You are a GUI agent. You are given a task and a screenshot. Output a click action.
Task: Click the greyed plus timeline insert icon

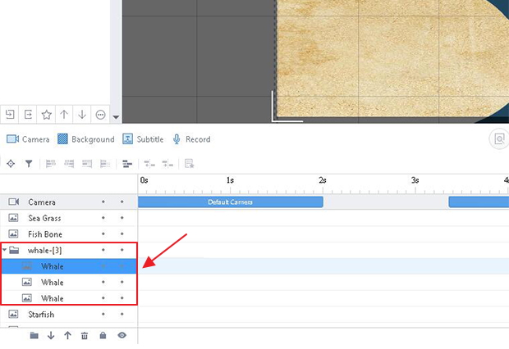tap(167, 164)
